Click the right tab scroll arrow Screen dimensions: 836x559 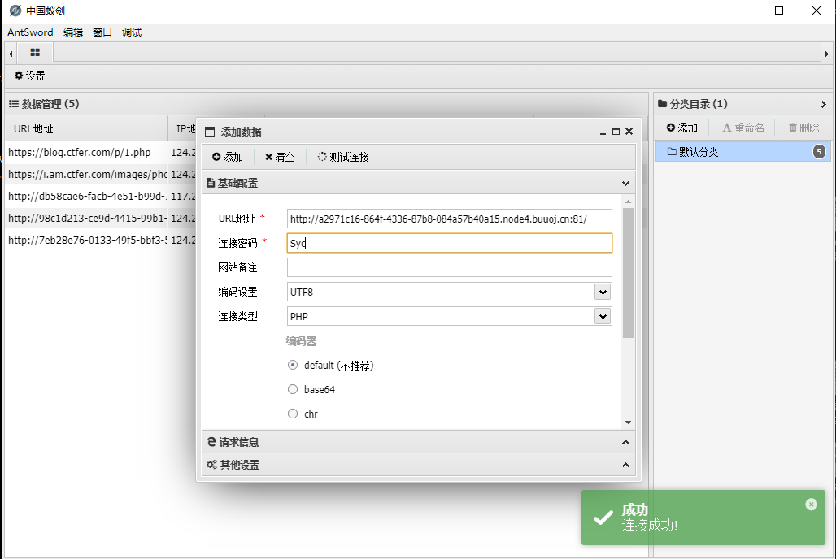pos(826,54)
